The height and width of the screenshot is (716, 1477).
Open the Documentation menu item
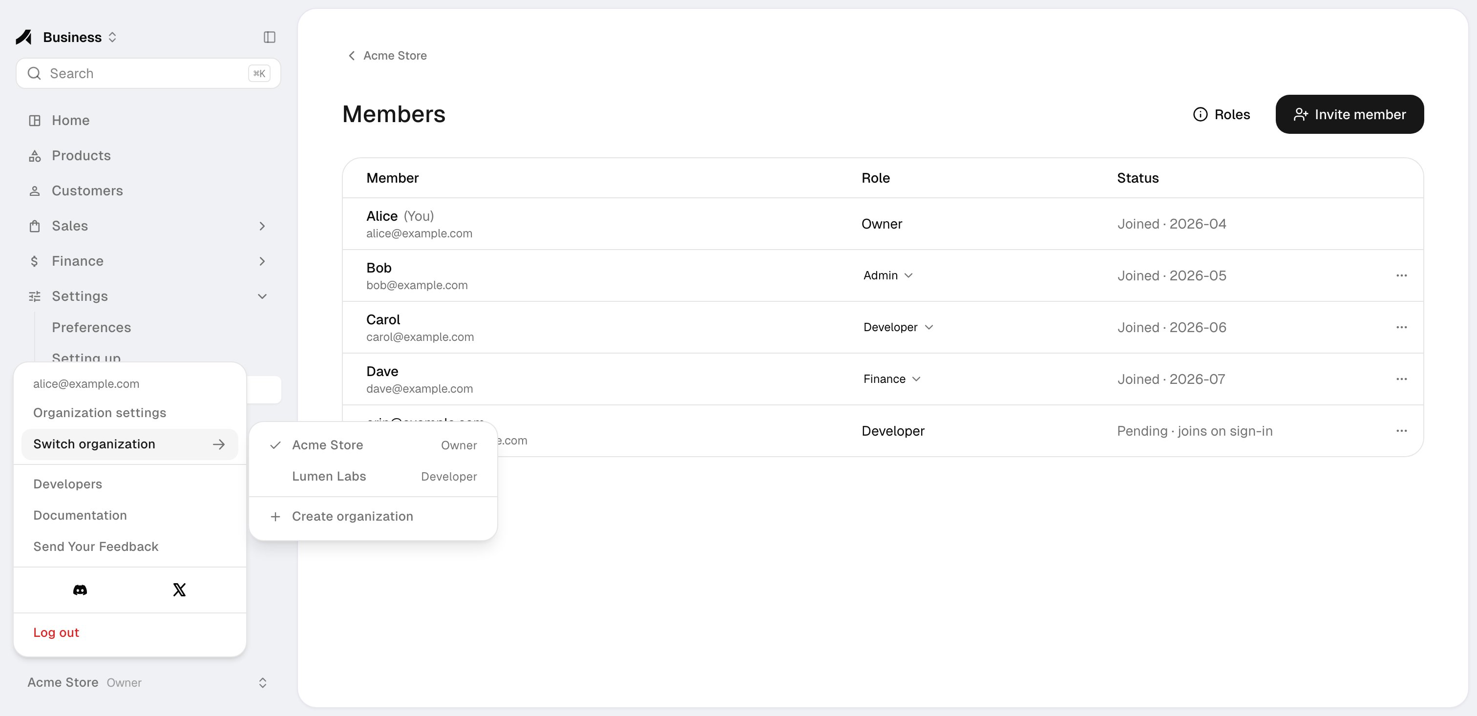(x=129, y=515)
